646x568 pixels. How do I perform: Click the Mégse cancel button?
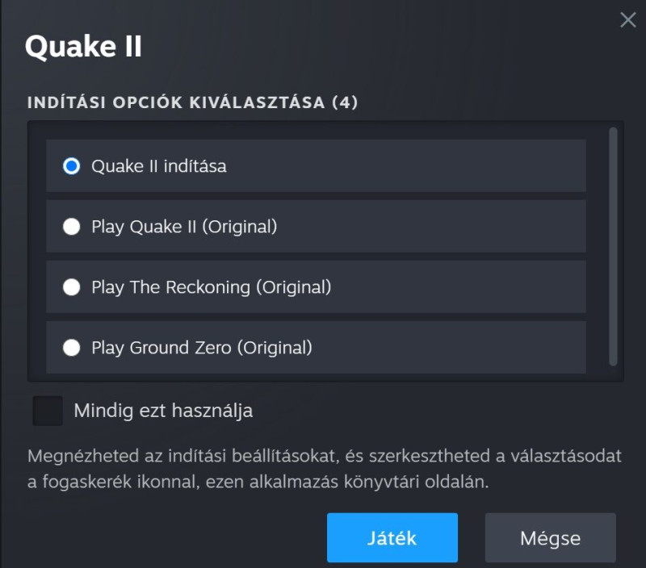click(550, 537)
